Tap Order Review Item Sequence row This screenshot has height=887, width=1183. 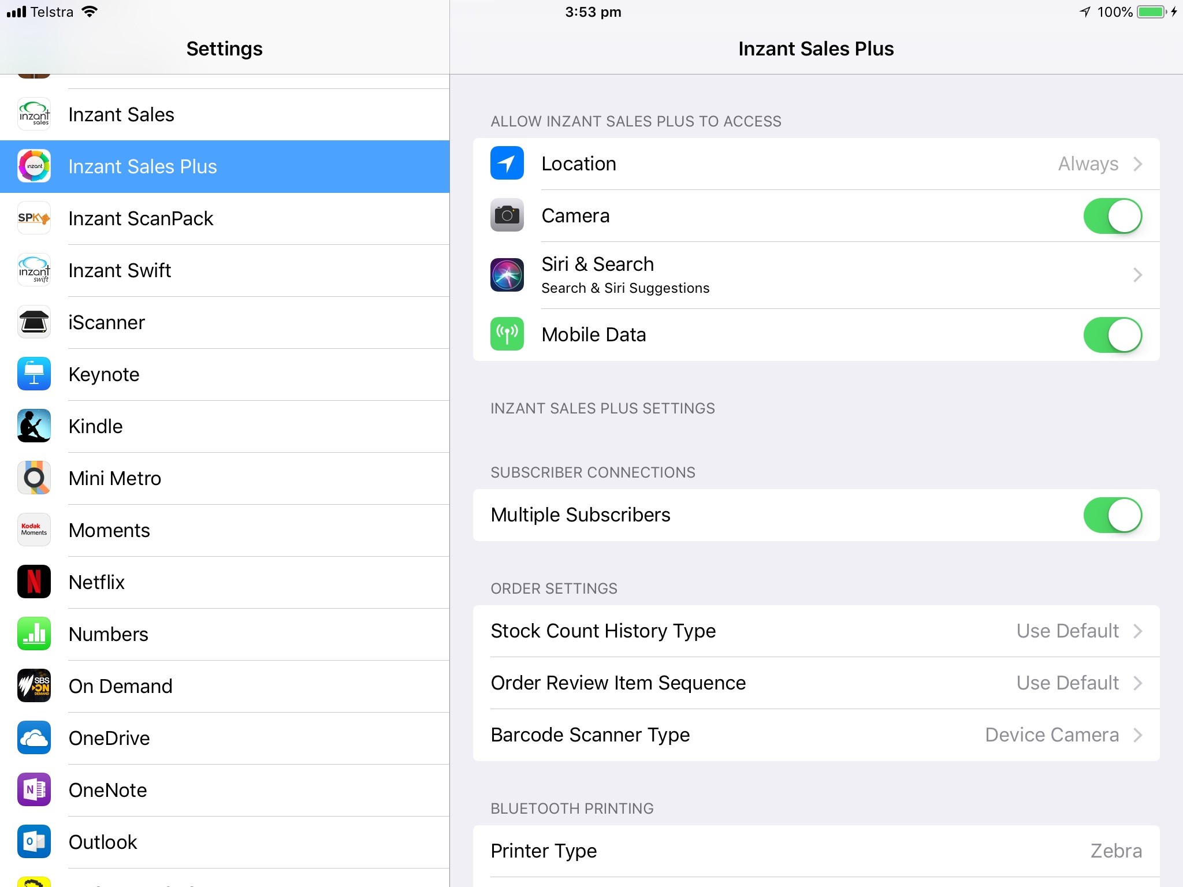coord(816,683)
